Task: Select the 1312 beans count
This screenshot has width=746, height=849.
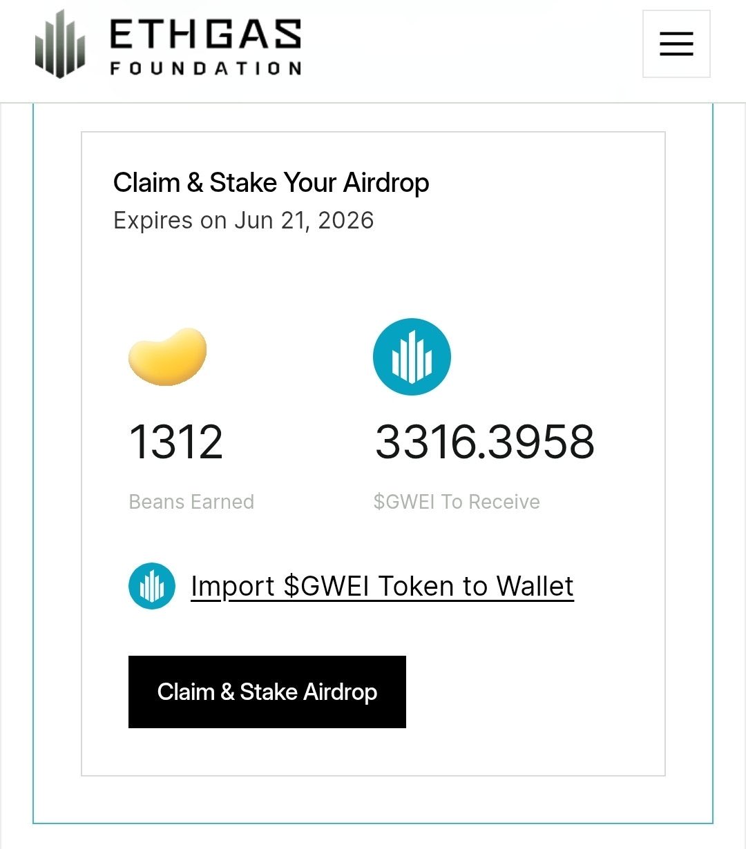Action: click(175, 442)
